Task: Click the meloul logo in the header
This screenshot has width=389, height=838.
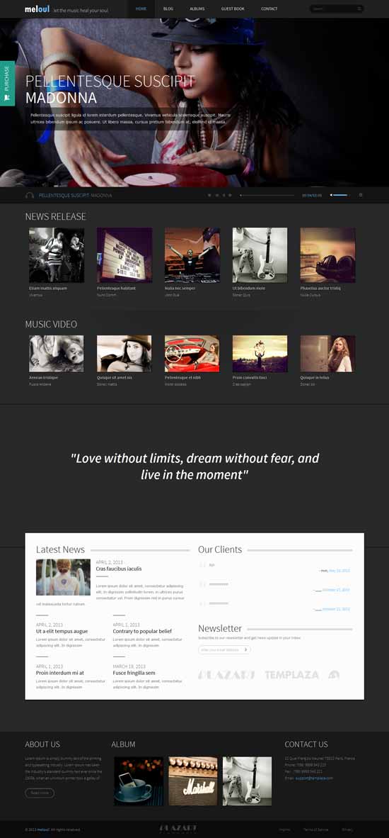Action: tap(37, 9)
